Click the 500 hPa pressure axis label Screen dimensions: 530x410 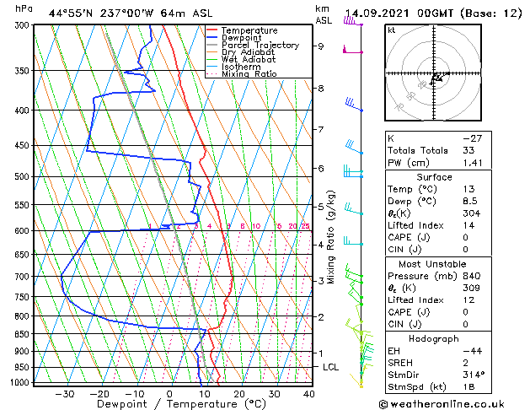click(x=23, y=177)
